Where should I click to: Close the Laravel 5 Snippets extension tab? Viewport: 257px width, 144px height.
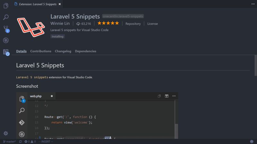coord(60,4)
